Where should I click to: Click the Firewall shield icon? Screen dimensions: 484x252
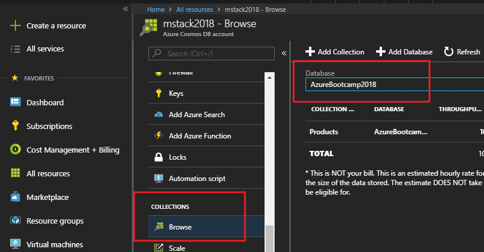tap(158, 73)
